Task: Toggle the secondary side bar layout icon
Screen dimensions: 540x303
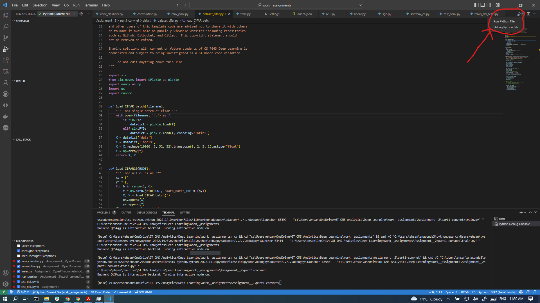Action: click(489, 5)
